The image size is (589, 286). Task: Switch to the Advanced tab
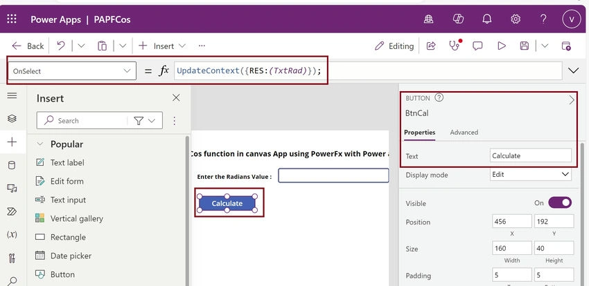pyautogui.click(x=464, y=132)
